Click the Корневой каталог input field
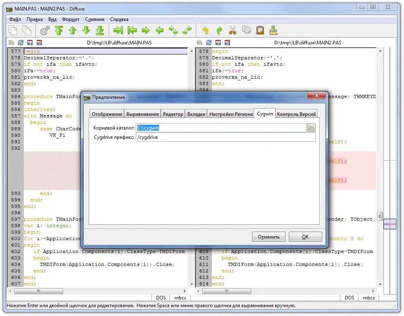Viewport: 404px width, 316px height. tap(221, 128)
